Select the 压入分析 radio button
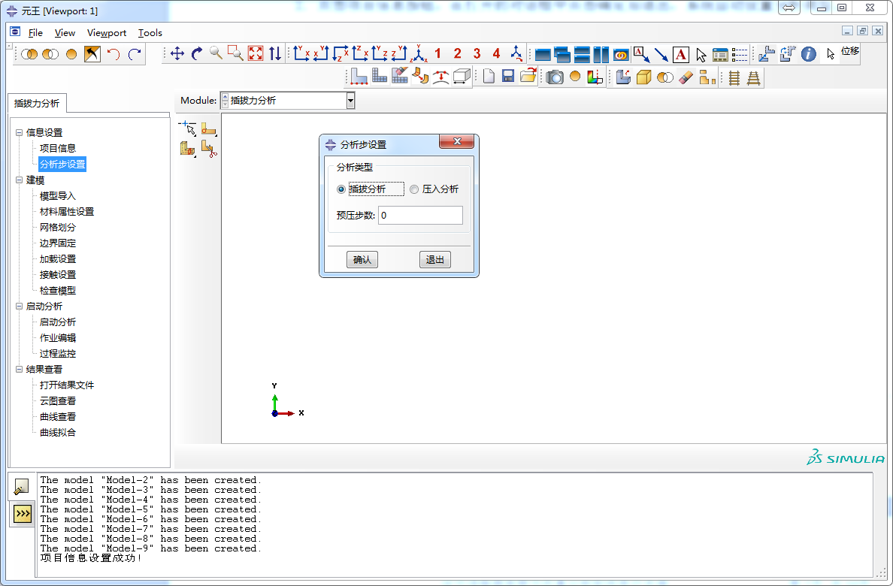893x586 pixels. point(415,189)
